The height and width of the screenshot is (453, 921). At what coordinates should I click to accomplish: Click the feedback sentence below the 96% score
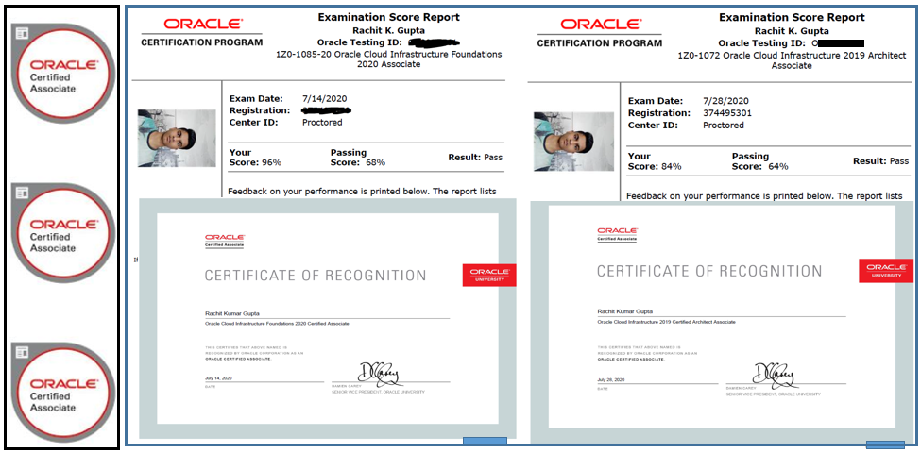coord(362,192)
